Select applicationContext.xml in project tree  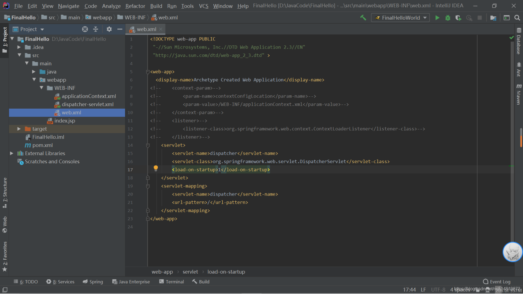[89, 96]
